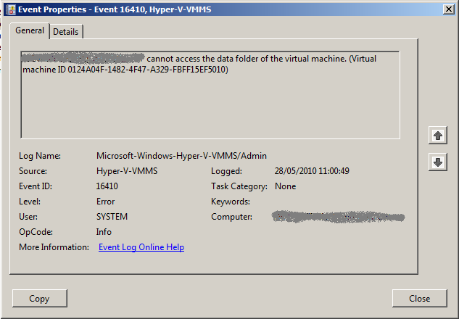
Task: Open the Event Log Online Help link
Action: pyautogui.click(x=141, y=247)
